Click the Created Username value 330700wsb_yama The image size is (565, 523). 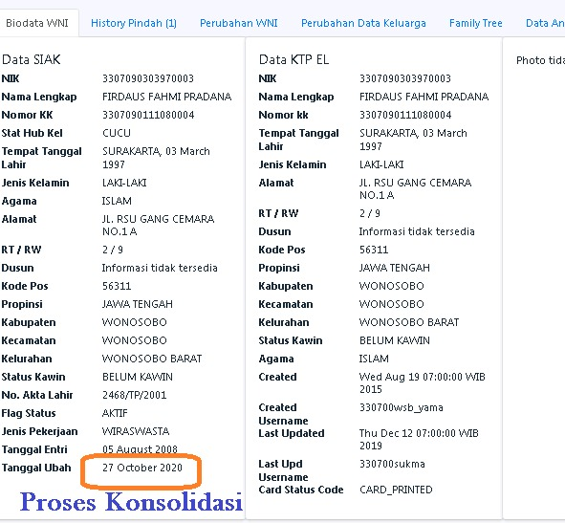pos(402,407)
